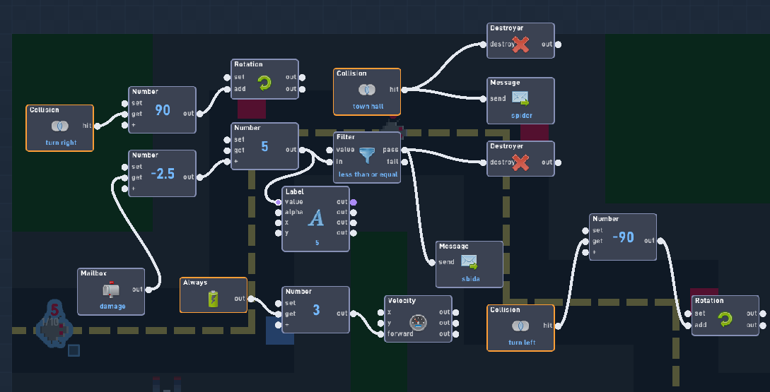This screenshot has height=392, width=770.
Task: Click the 'out' port of Number 5
Action: [x=302, y=150]
